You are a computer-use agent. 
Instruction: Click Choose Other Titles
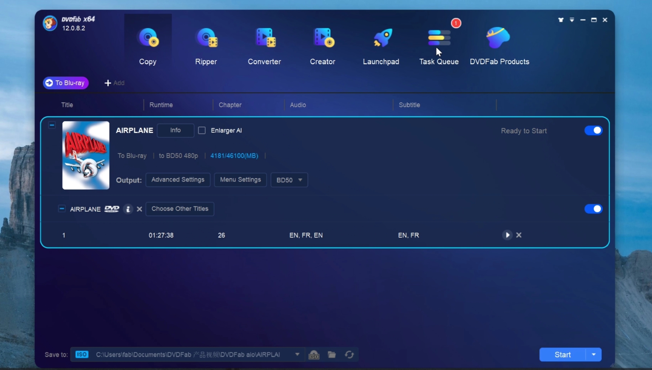tap(180, 209)
